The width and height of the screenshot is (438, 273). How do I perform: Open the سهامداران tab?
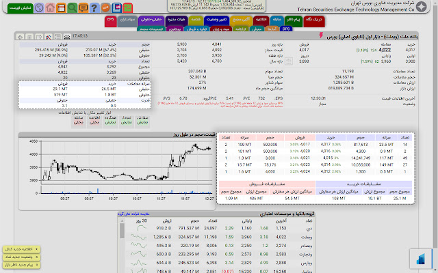(127, 21)
